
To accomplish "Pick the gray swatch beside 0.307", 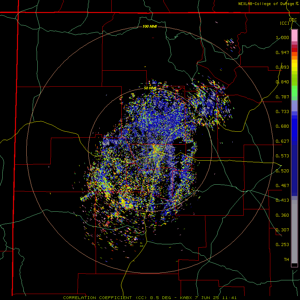I will (294, 232).
